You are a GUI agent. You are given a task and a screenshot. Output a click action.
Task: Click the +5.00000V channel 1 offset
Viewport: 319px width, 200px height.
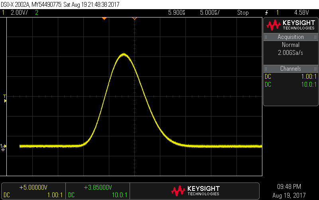(33, 187)
